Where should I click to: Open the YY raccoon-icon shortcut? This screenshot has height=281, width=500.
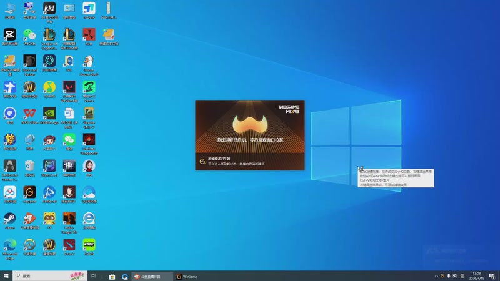point(49,221)
